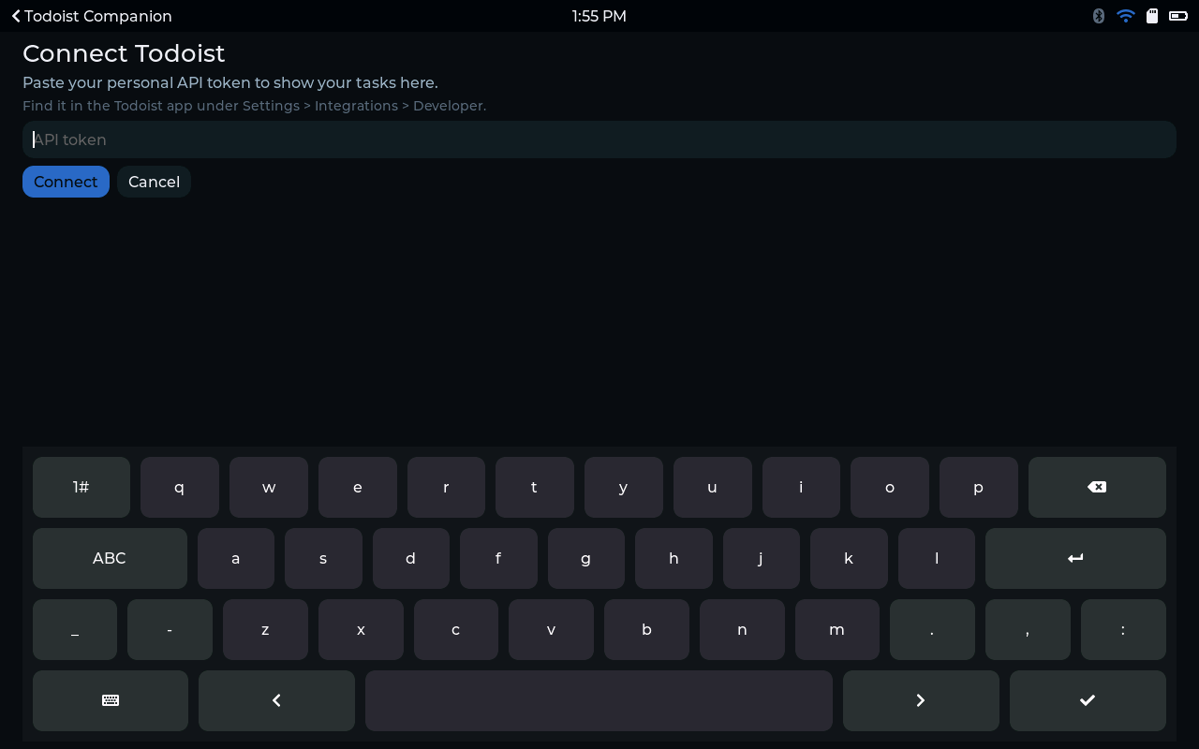Viewport: 1199px width, 749px height.
Task: Tap the period key
Action: pos(932,629)
